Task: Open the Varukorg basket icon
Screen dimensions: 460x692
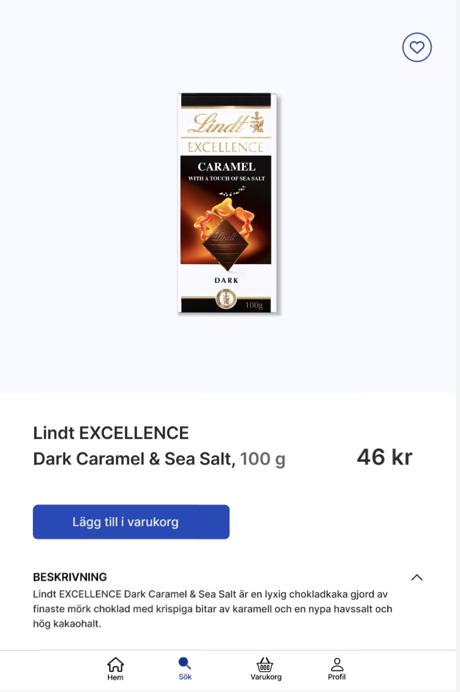Action: (265, 664)
